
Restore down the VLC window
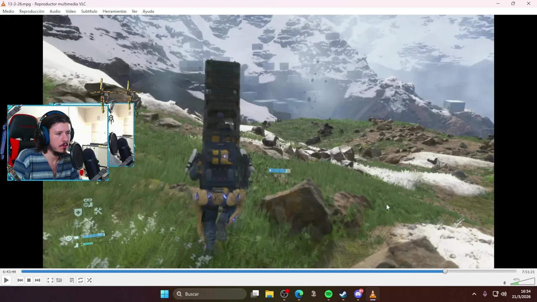click(513, 4)
